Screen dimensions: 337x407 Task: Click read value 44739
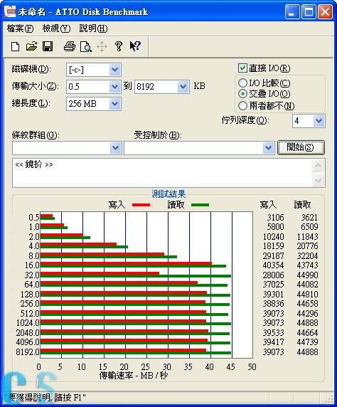click(x=307, y=342)
